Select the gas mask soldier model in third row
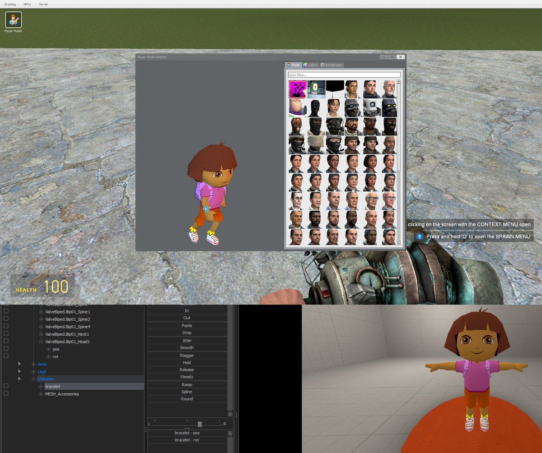The height and width of the screenshot is (453, 542). (x=335, y=126)
